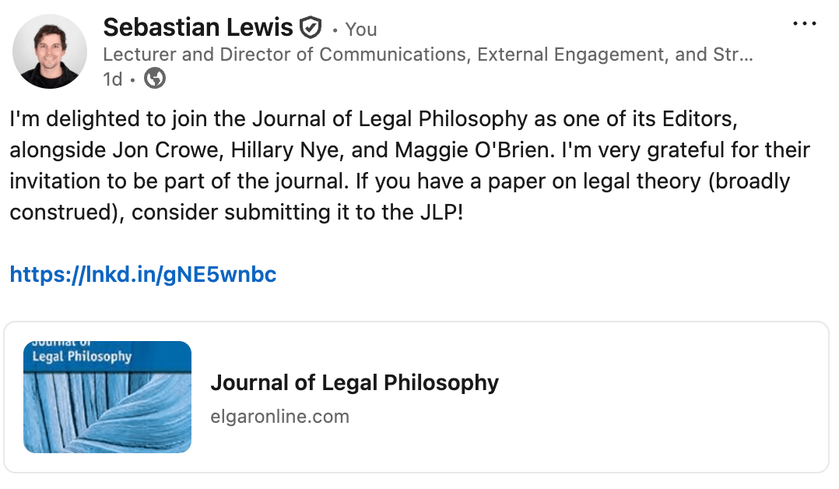The image size is (839, 489).
Task: Open the post's three-dot options menu
Action: point(805,24)
